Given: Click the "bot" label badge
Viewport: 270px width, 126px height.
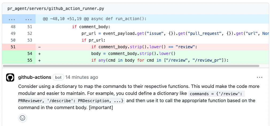Looking at the screenshot, I should click(58, 77).
